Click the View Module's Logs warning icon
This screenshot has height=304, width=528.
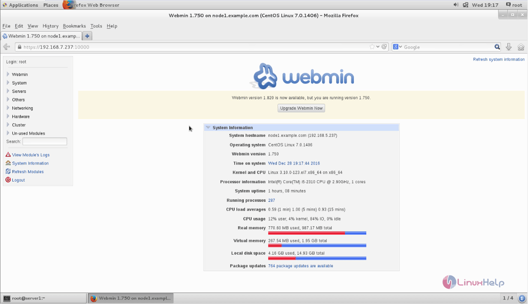8,155
